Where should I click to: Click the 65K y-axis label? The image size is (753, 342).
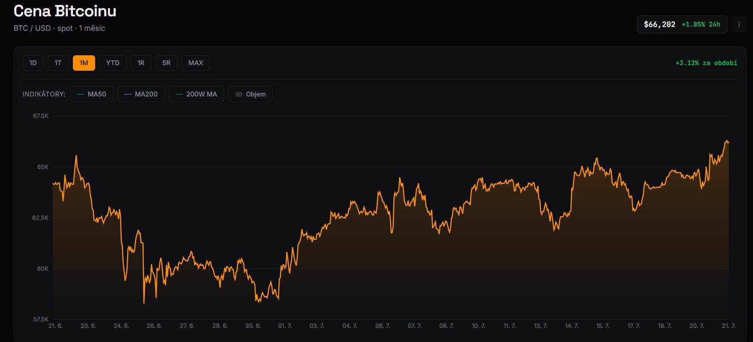43,167
